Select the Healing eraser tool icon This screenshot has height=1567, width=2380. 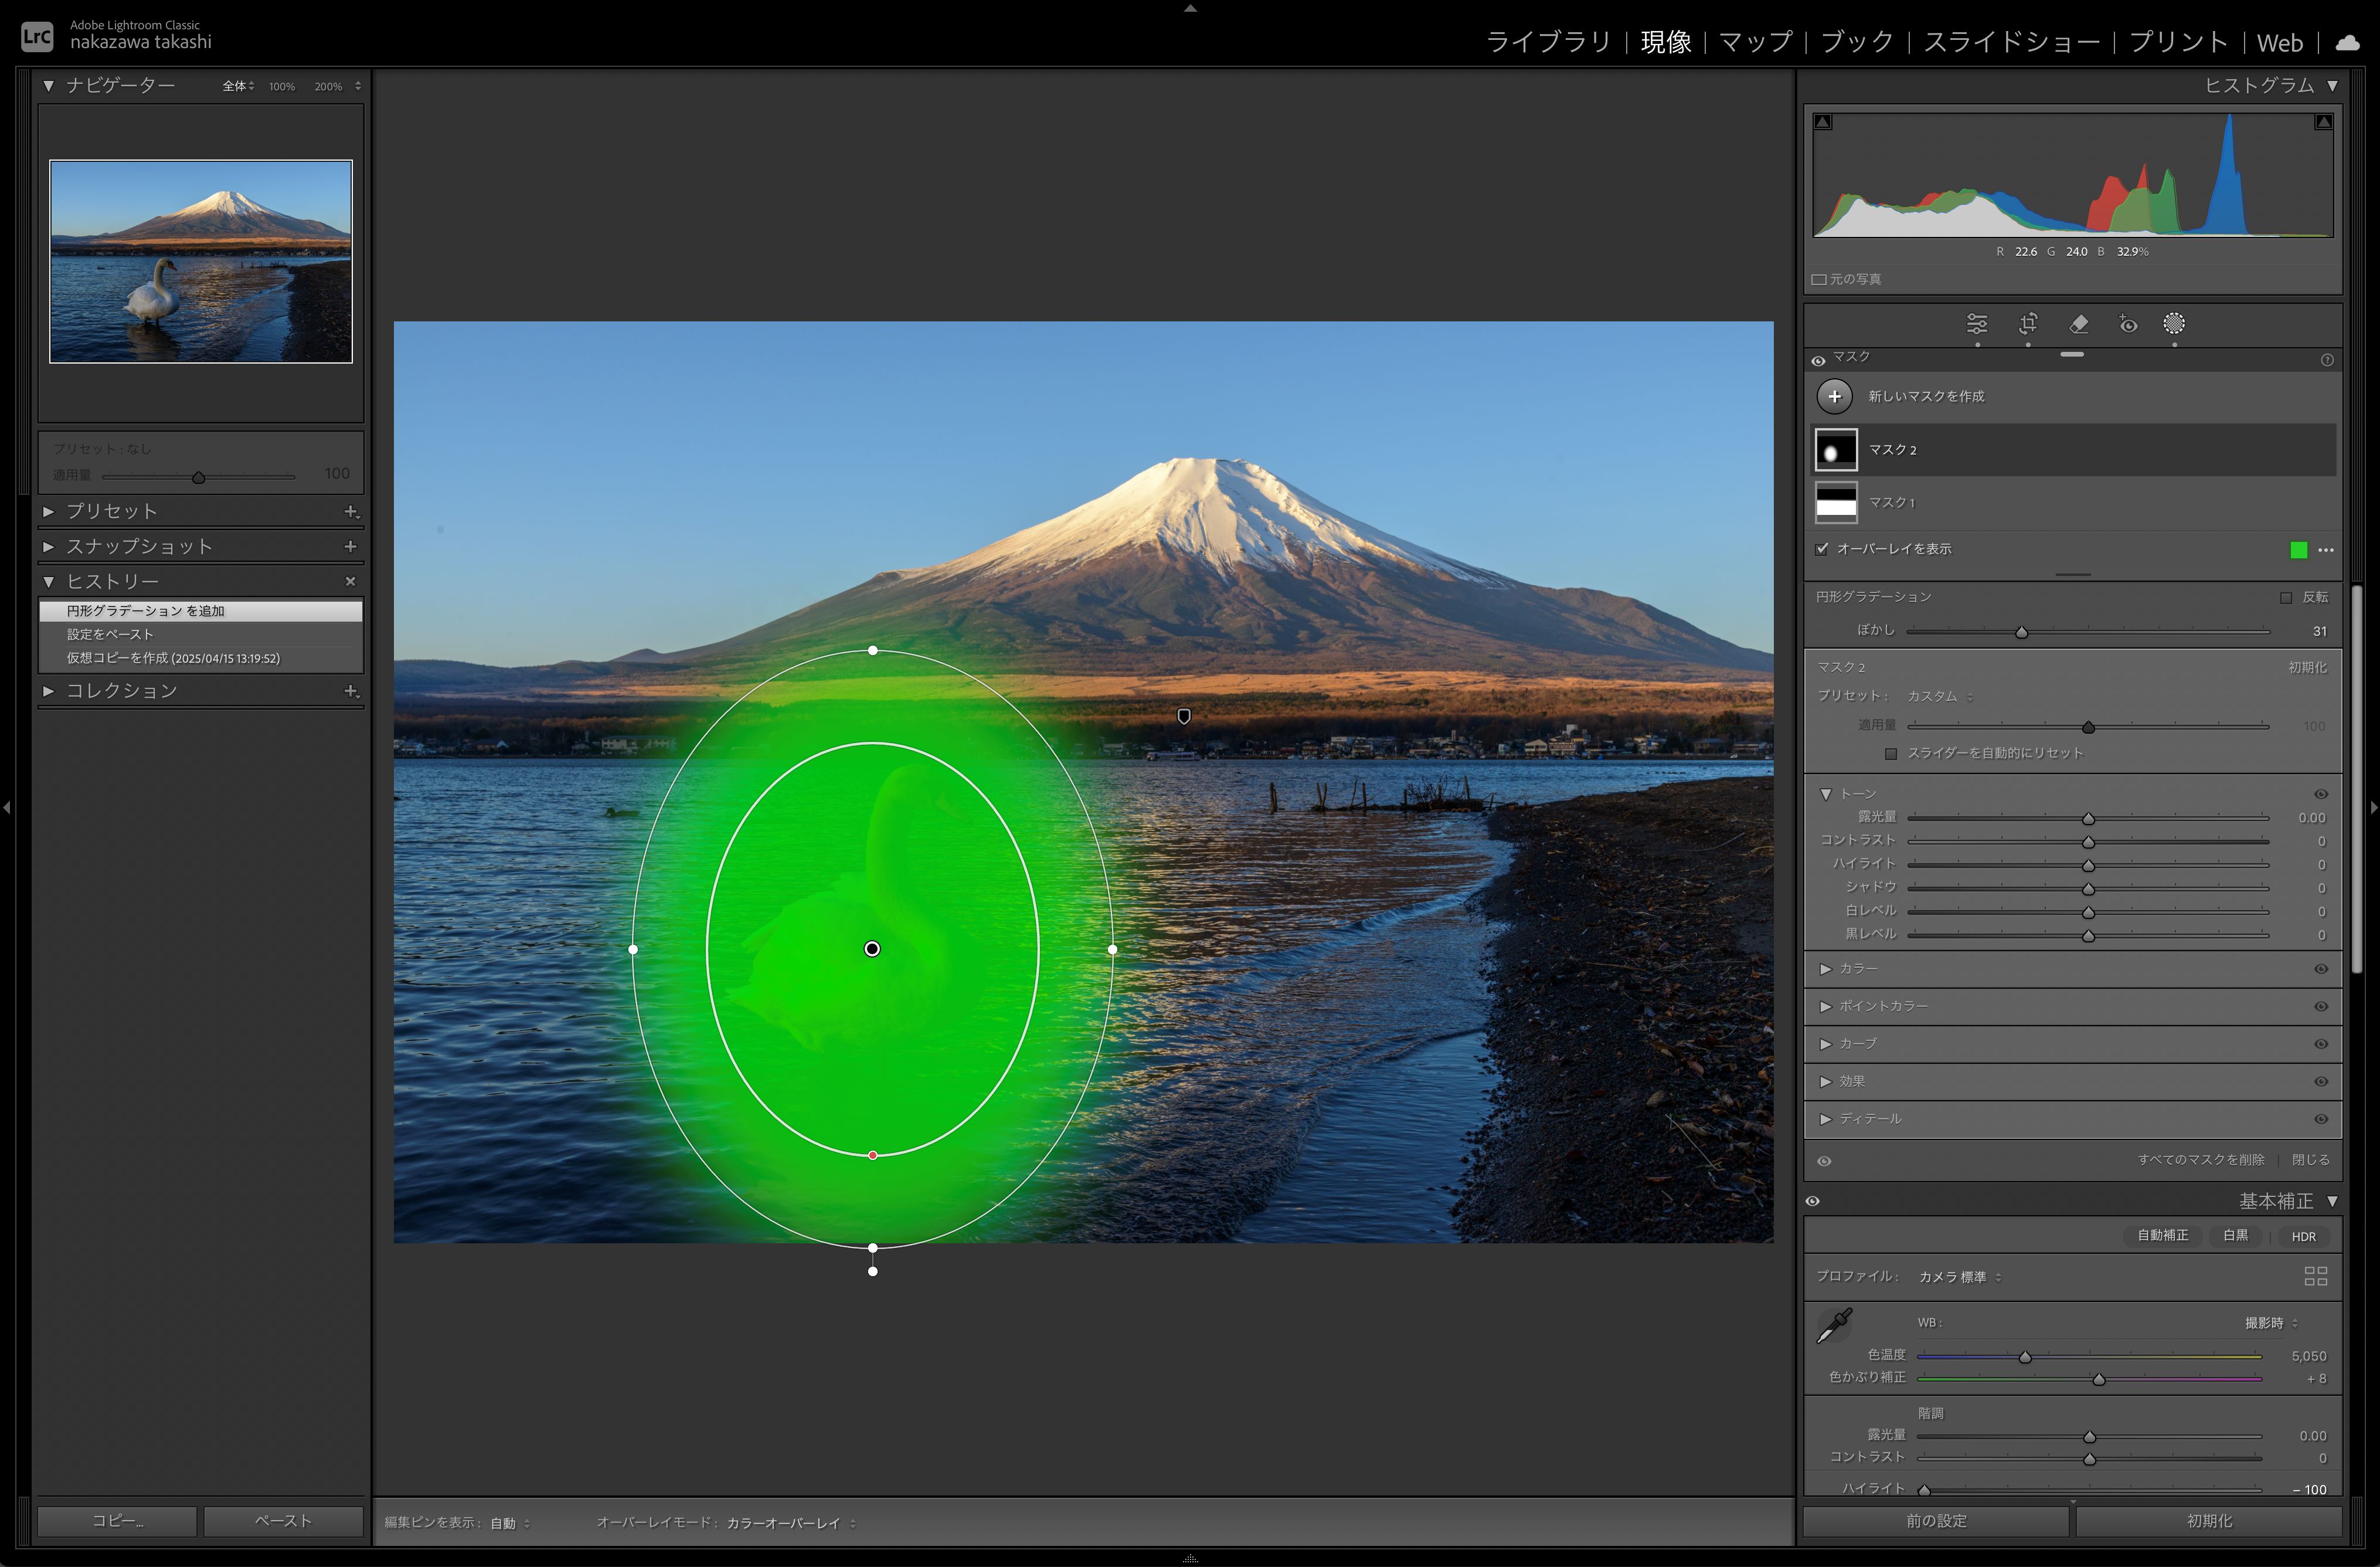click(x=2078, y=324)
